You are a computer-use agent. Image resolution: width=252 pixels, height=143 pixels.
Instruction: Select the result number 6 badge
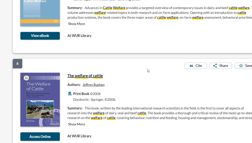click(17, 64)
